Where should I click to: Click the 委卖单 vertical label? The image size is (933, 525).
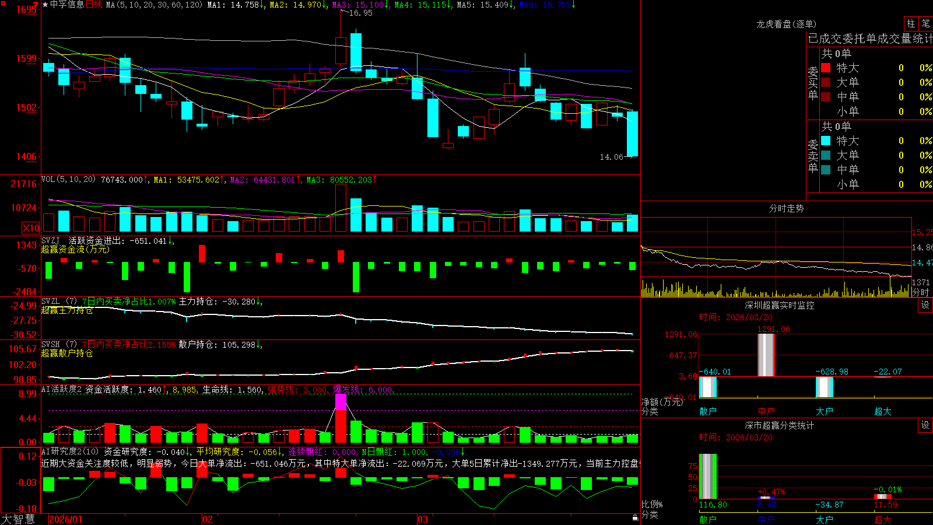point(813,156)
